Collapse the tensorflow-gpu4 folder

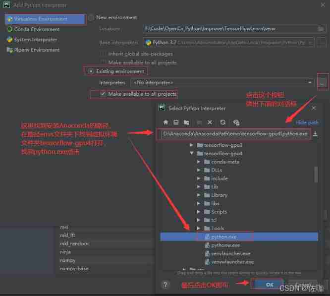(192, 154)
